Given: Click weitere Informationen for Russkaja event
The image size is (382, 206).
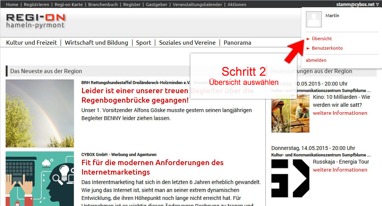Looking at the screenshot, I should (x=340, y=170).
